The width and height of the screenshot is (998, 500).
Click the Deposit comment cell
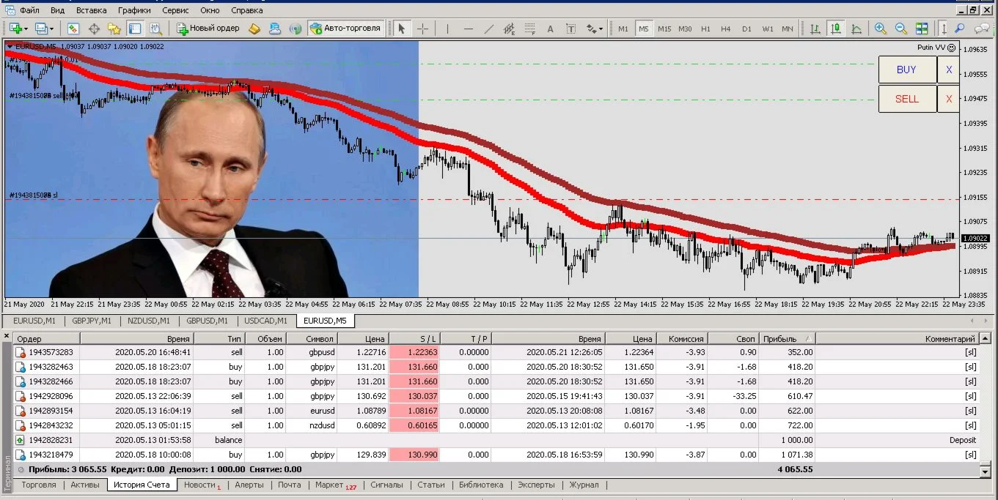[898, 440]
